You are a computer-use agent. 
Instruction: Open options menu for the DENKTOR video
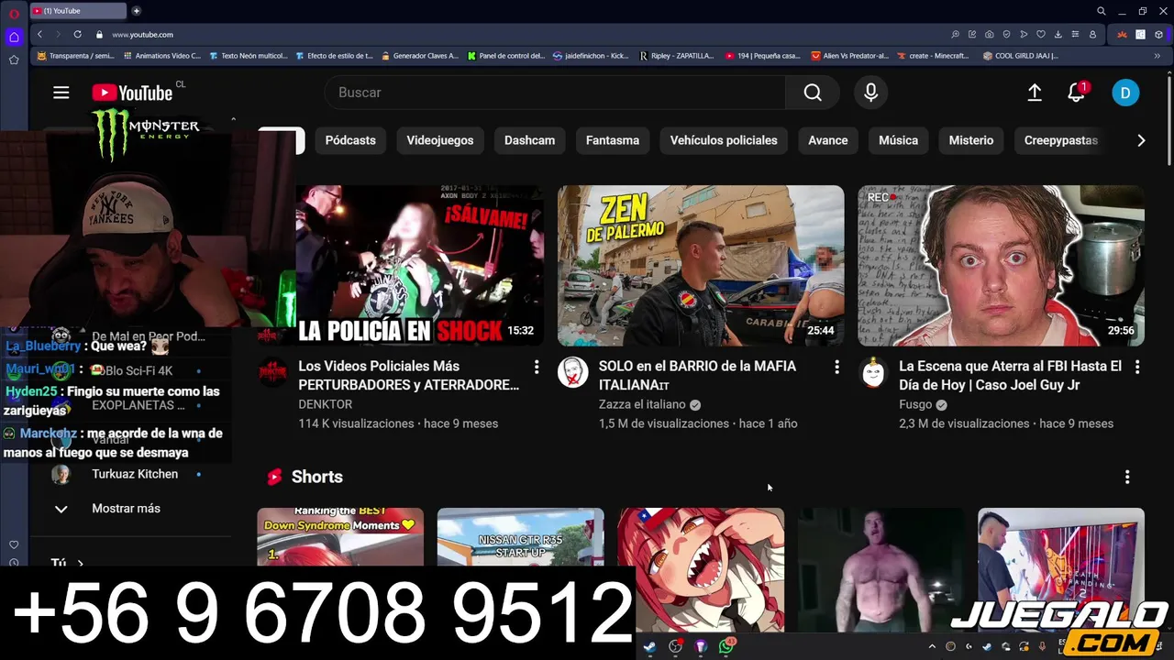[x=537, y=367]
